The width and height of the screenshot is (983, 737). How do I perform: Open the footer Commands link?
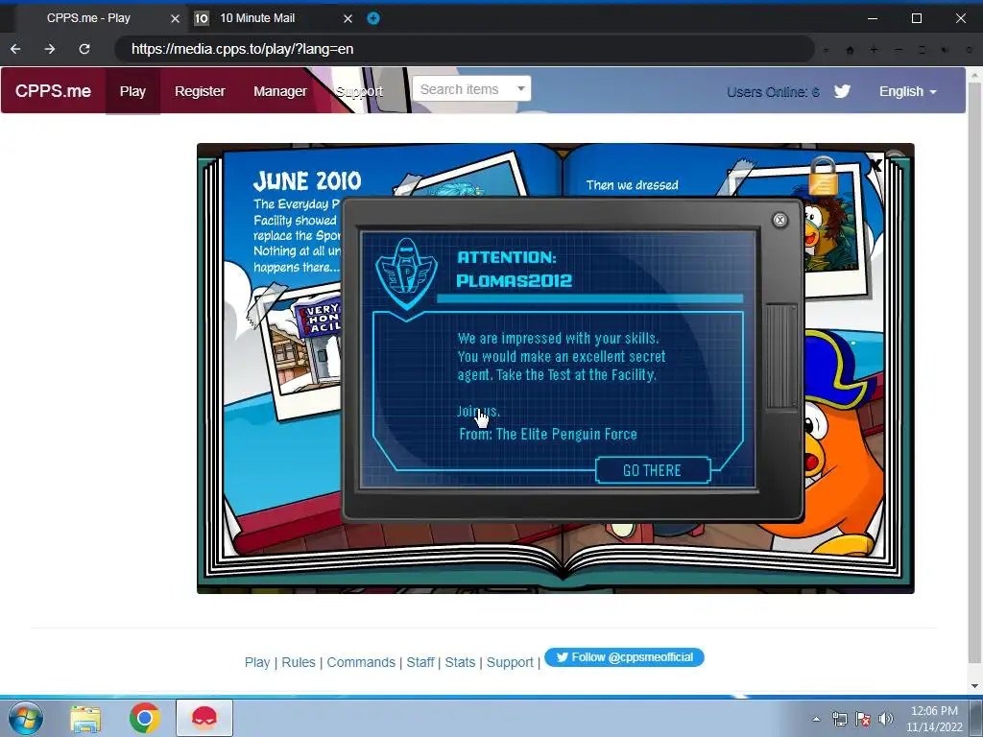click(361, 662)
